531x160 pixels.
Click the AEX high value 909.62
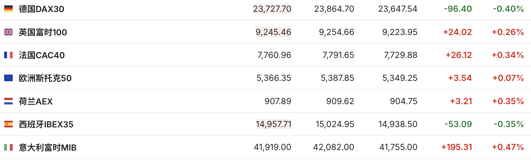[x=340, y=101]
